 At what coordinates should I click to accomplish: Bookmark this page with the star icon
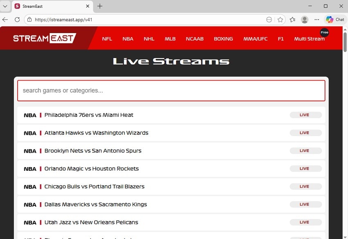[280, 19]
